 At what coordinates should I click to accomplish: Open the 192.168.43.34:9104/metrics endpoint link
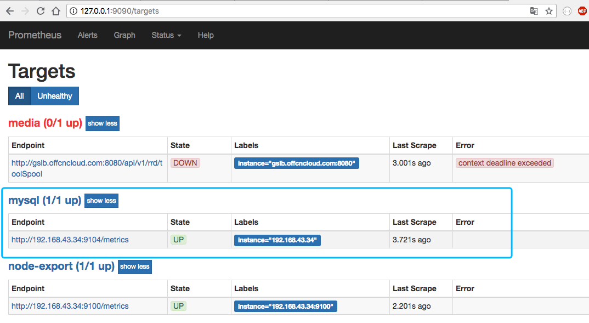(x=70, y=240)
